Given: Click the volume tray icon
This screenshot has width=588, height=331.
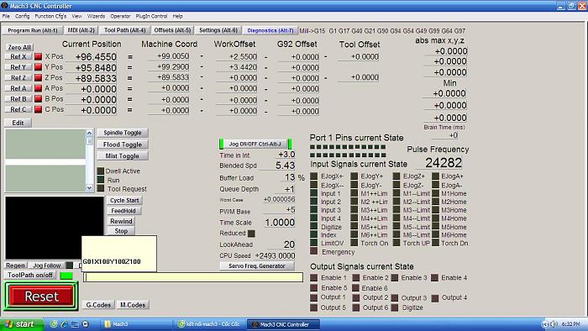Looking at the screenshot, I should click(554, 324).
